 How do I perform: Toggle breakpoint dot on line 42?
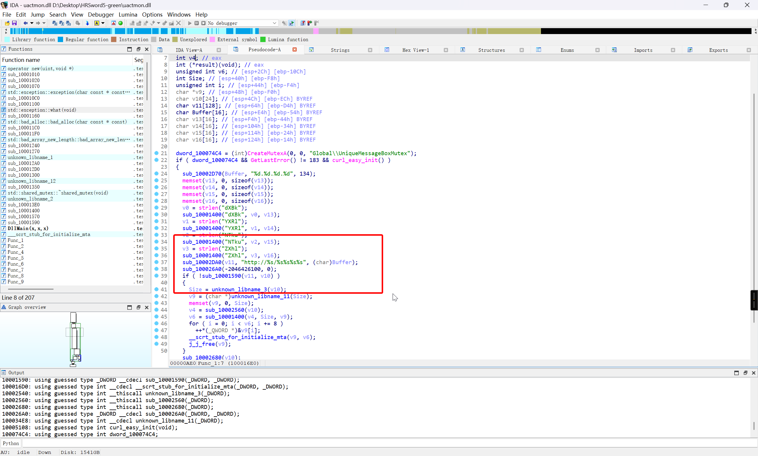[156, 296]
